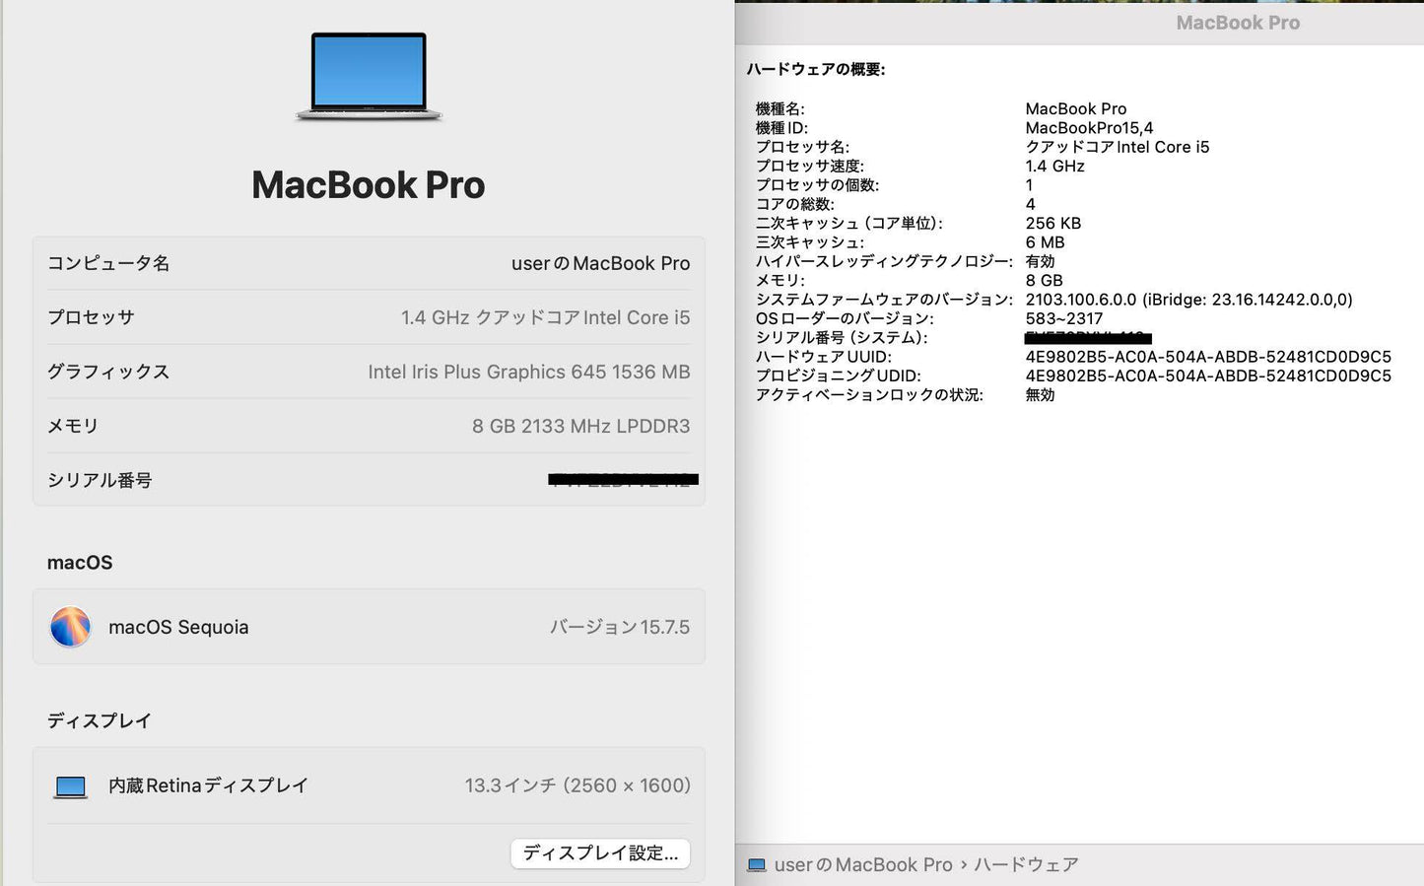The image size is (1424, 886).
Task: Click the MacBook Pro window title
Action: [1238, 23]
